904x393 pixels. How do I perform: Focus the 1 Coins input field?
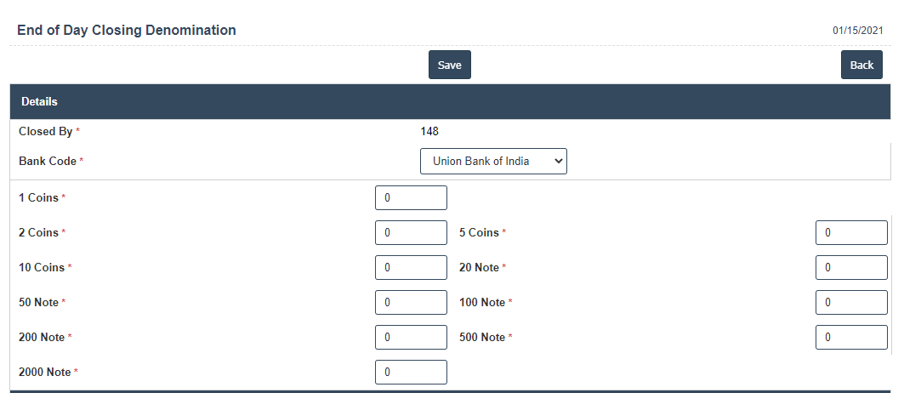pos(411,197)
